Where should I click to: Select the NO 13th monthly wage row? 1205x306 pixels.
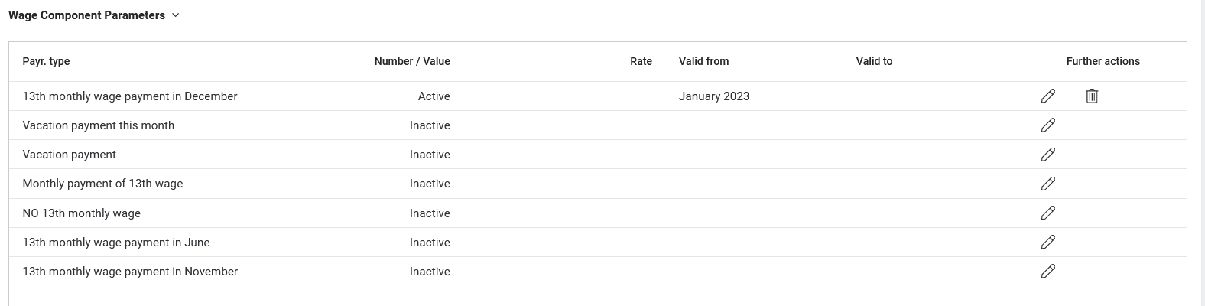(81, 213)
